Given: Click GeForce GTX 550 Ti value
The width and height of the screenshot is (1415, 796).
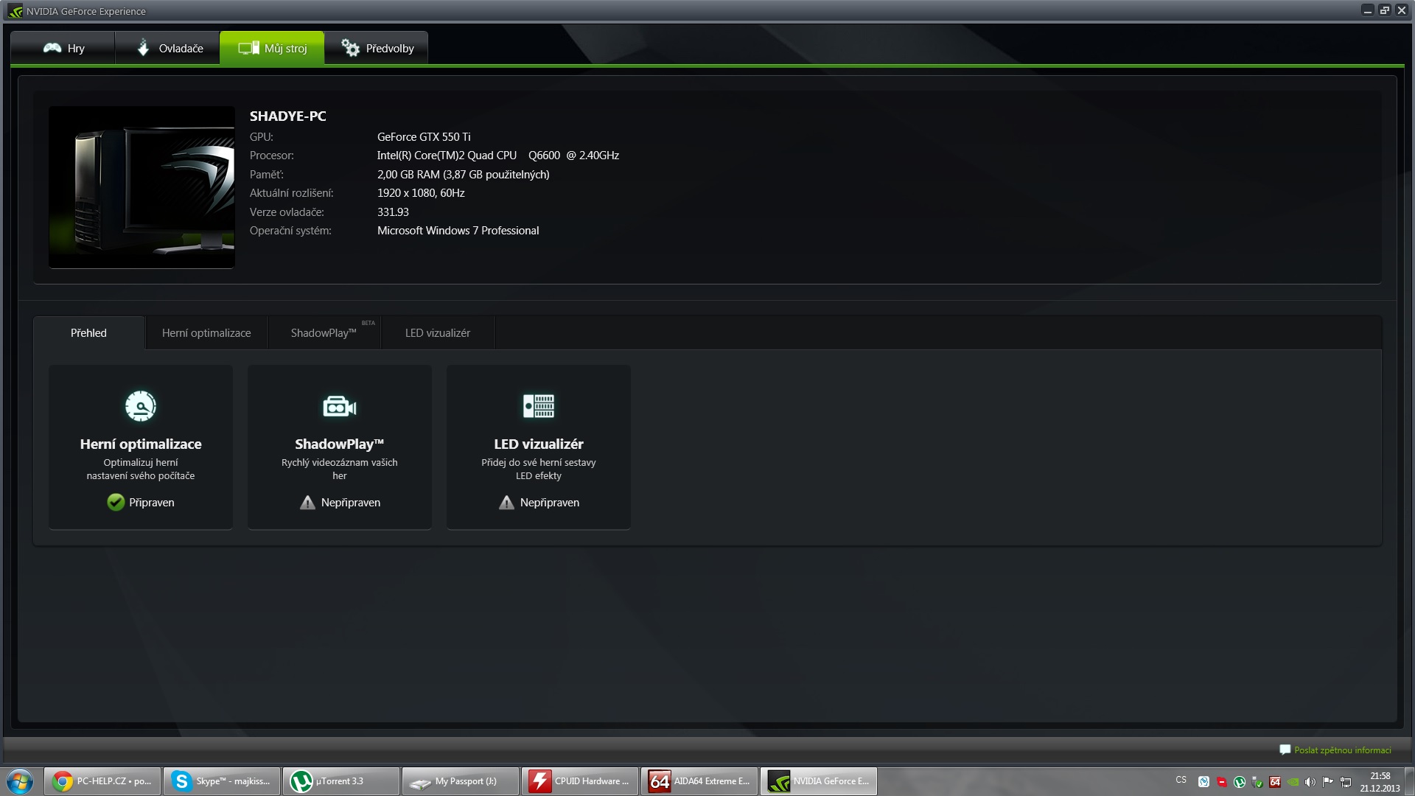Looking at the screenshot, I should tap(424, 137).
